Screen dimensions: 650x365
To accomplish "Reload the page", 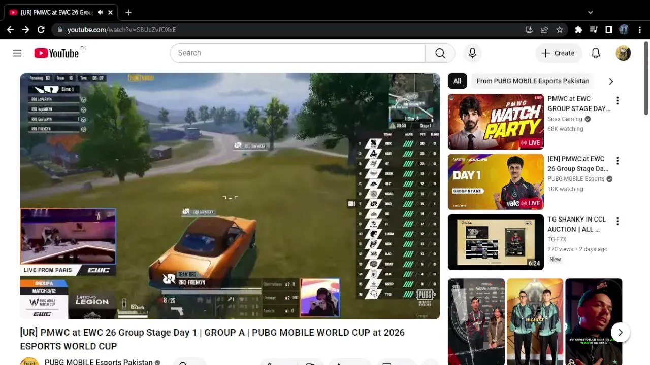I will (41, 30).
